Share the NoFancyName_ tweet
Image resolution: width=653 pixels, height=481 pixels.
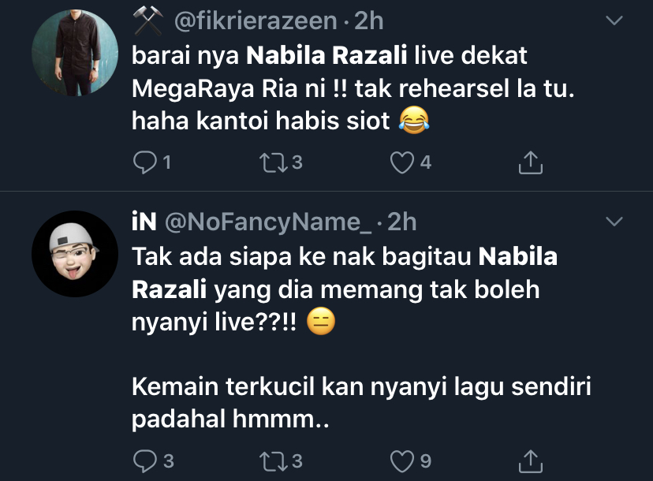(x=531, y=460)
